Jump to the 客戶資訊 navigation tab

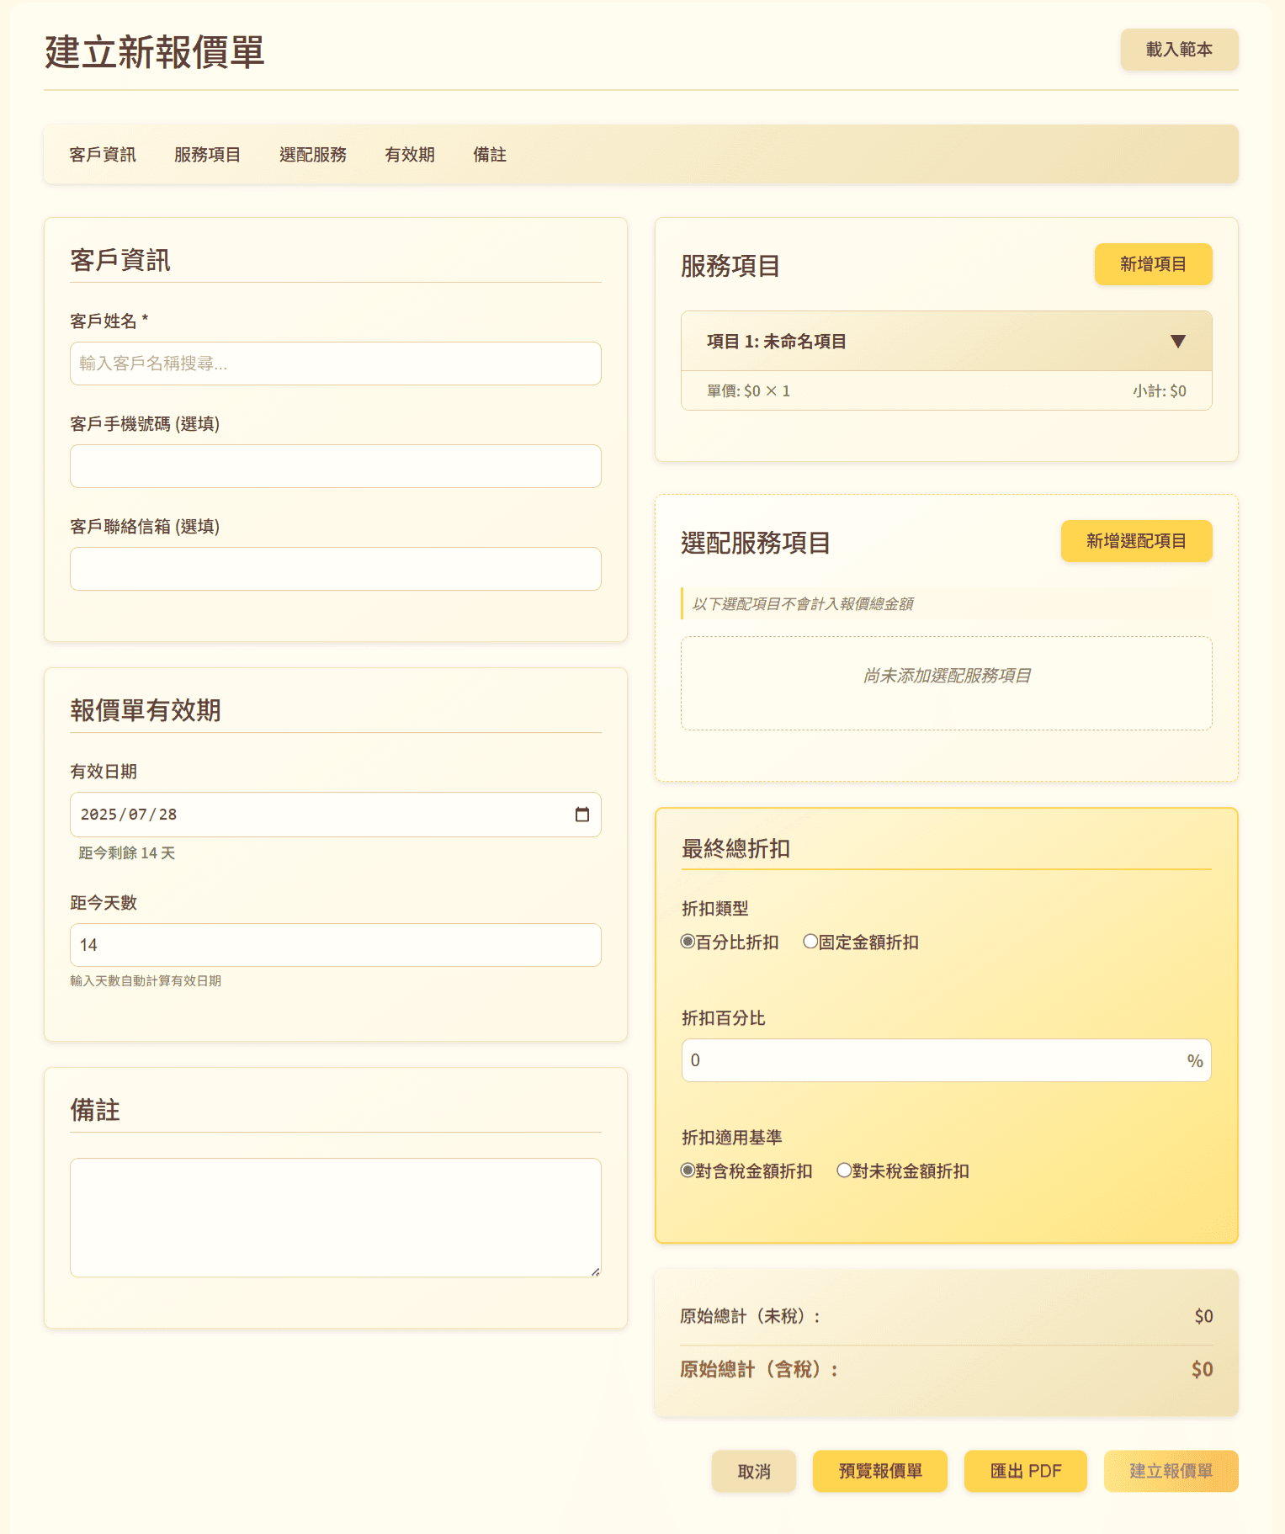click(x=103, y=155)
